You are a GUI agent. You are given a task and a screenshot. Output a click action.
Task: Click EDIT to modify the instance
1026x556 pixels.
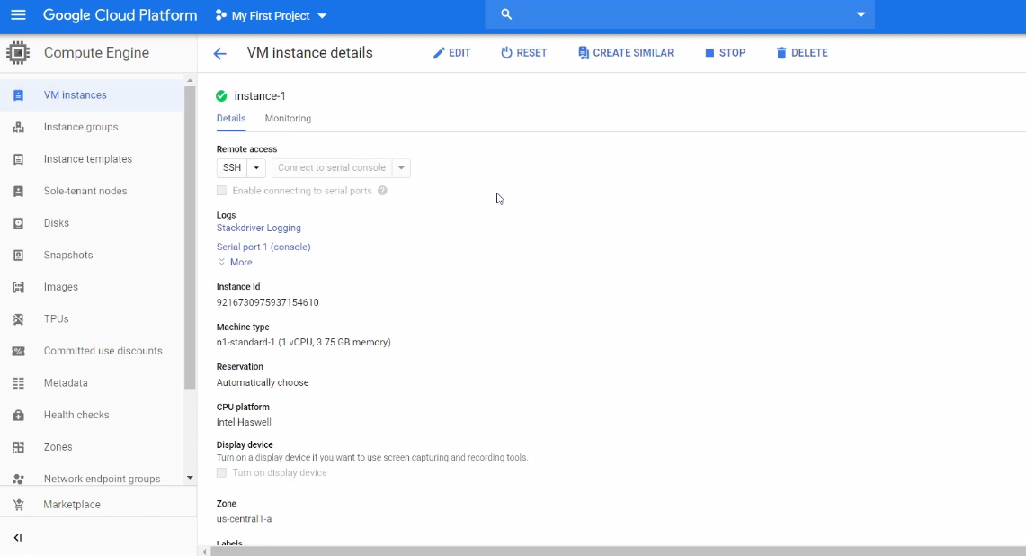pos(451,53)
